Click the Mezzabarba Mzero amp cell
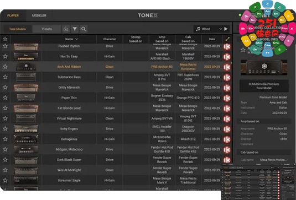 coord(162,139)
